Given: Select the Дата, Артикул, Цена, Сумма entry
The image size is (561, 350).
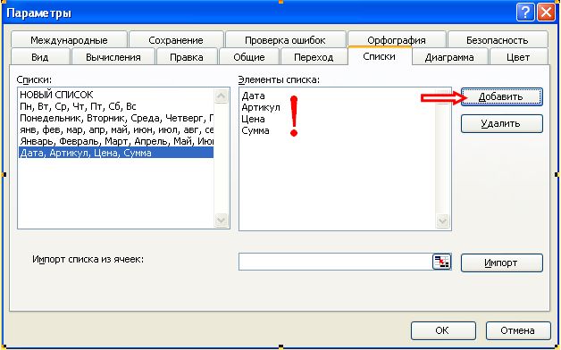Looking at the screenshot, I should click(x=116, y=153).
